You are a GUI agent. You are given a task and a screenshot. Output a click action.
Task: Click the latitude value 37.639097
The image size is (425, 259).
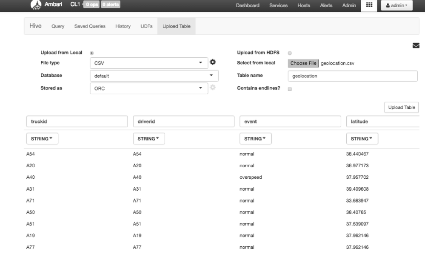pos(357,224)
